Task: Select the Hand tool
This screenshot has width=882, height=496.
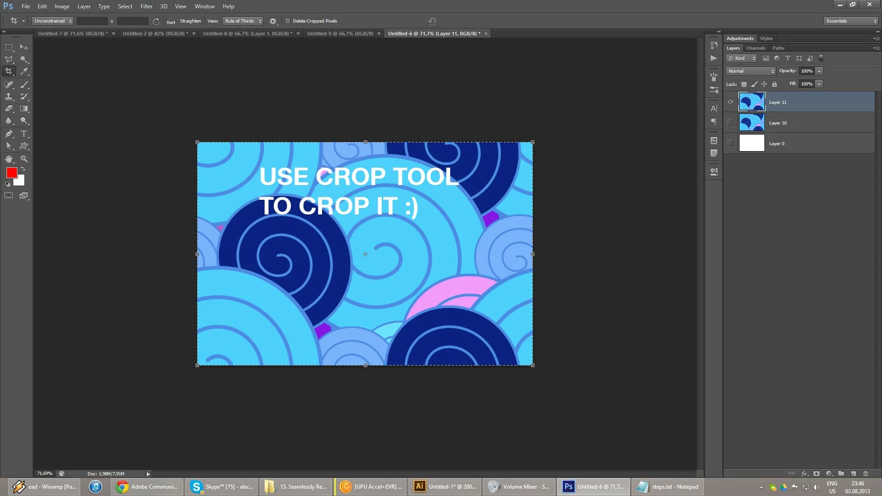Action: (x=9, y=159)
